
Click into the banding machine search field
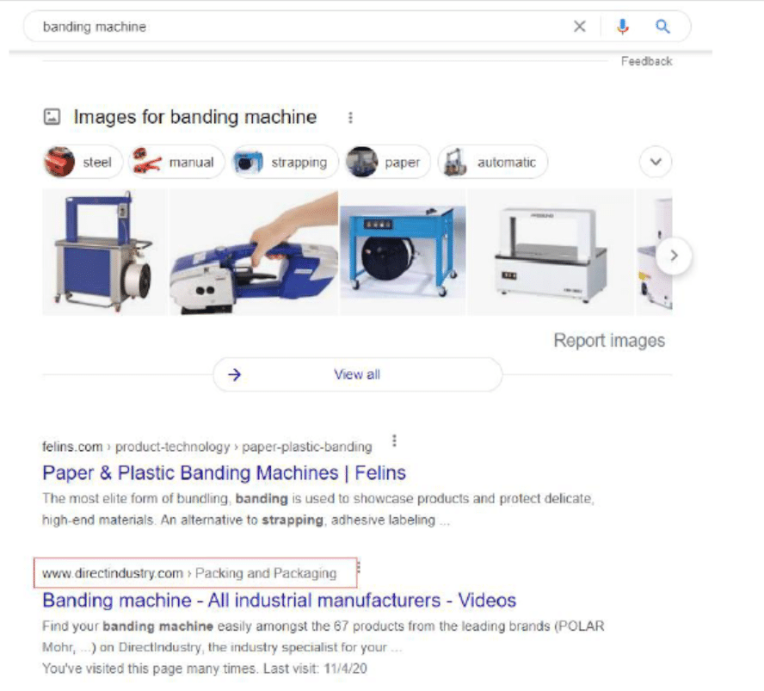click(x=302, y=27)
